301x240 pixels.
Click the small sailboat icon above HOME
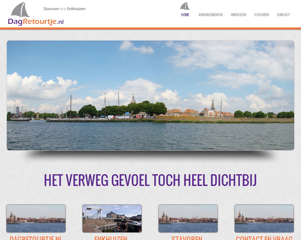tap(185, 6)
